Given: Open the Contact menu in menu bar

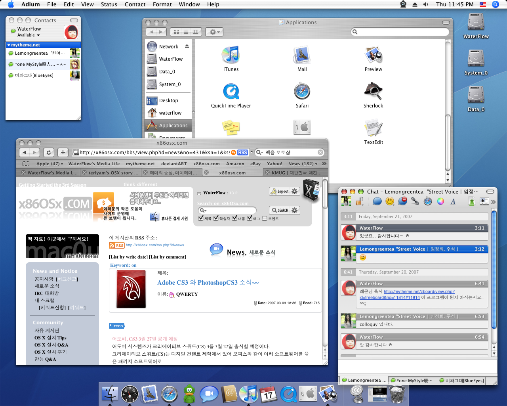Looking at the screenshot, I should (135, 4).
